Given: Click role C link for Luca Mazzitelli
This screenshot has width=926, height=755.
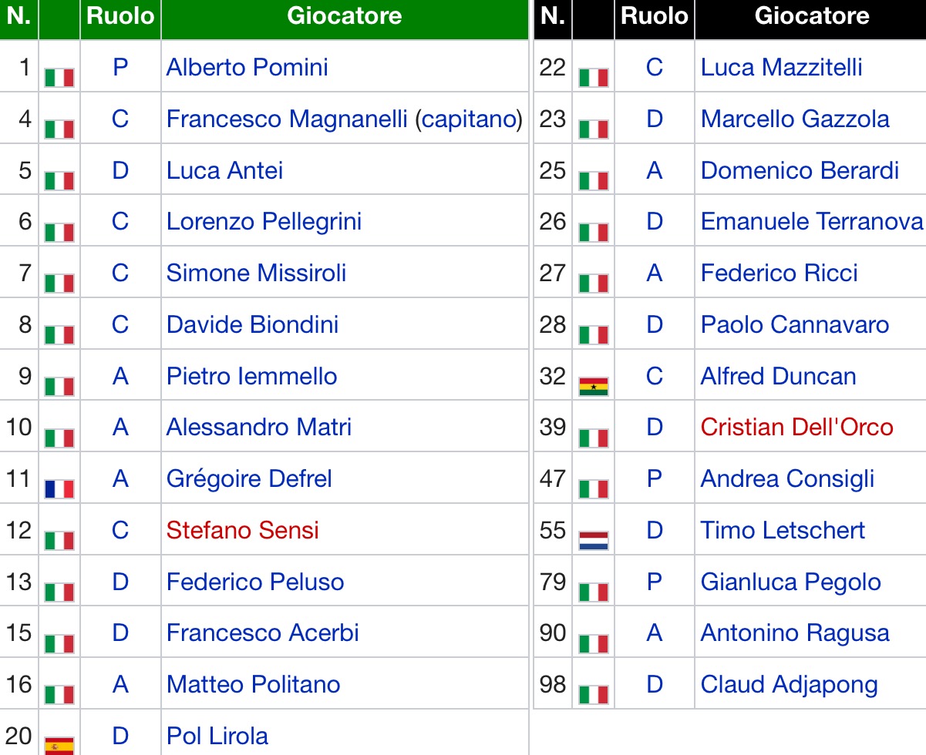Looking at the screenshot, I should tap(655, 67).
